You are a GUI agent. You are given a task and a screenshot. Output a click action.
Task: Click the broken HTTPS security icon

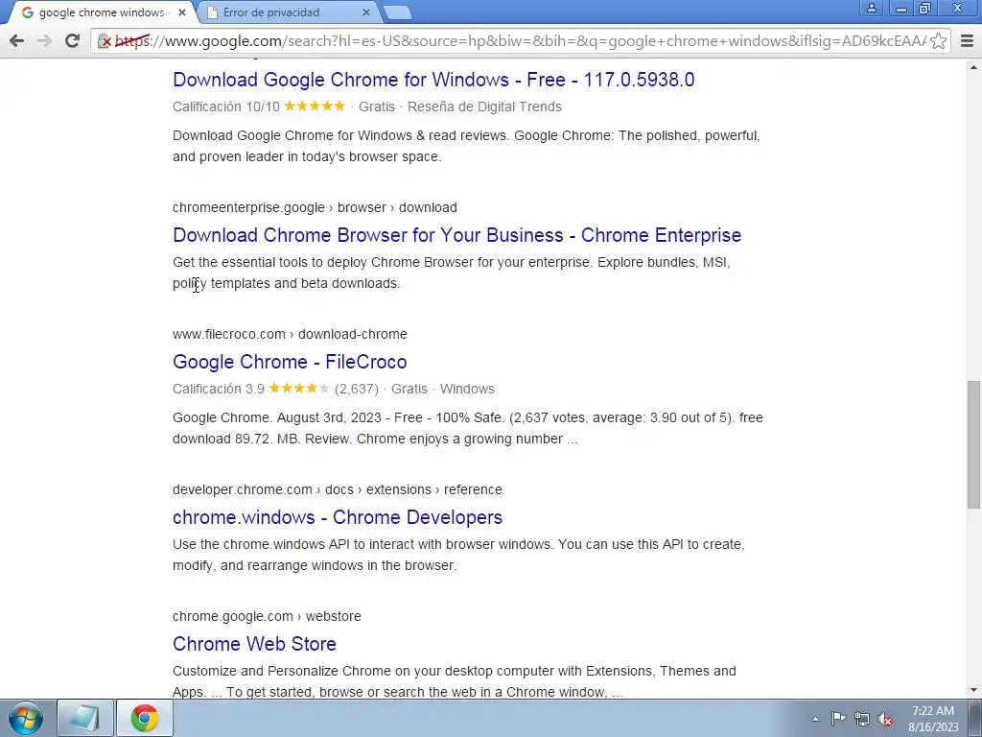105,41
